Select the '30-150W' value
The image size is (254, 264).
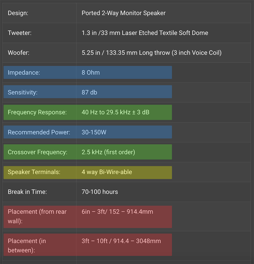click(94, 132)
